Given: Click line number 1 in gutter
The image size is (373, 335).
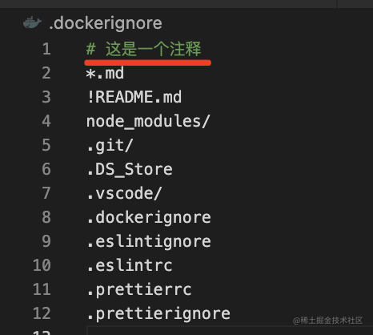Looking at the screenshot, I should 46,49.
